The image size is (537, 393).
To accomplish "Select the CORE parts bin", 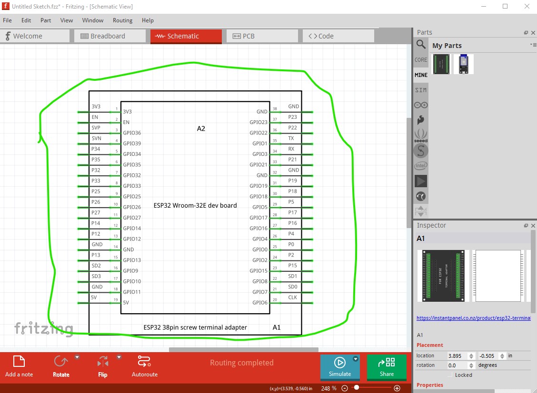I will (421, 60).
